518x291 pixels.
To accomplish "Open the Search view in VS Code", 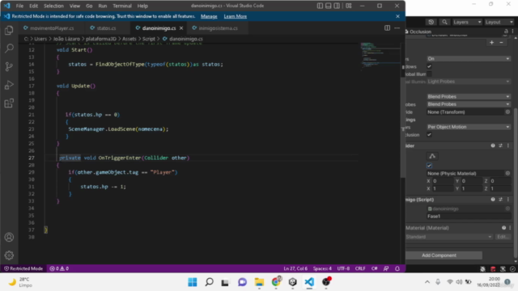I will tap(9, 48).
